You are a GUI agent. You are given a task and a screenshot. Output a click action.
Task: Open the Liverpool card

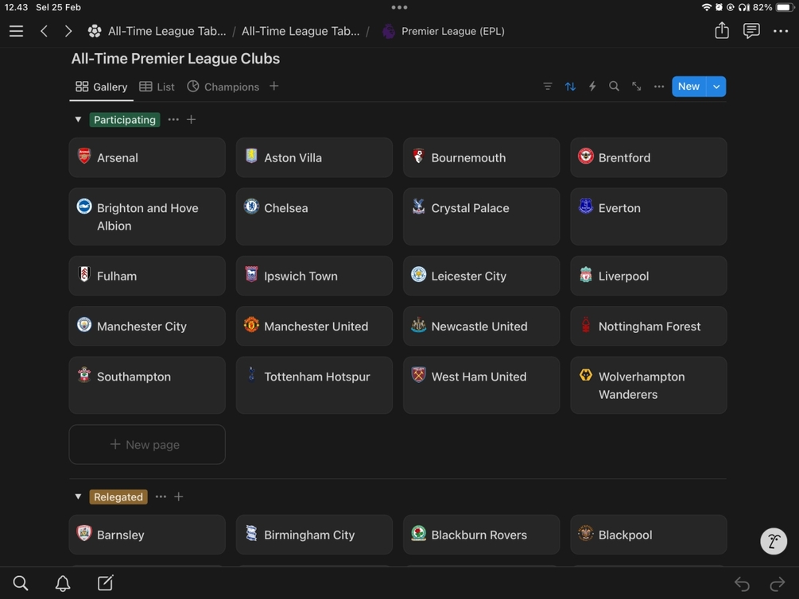click(x=648, y=276)
